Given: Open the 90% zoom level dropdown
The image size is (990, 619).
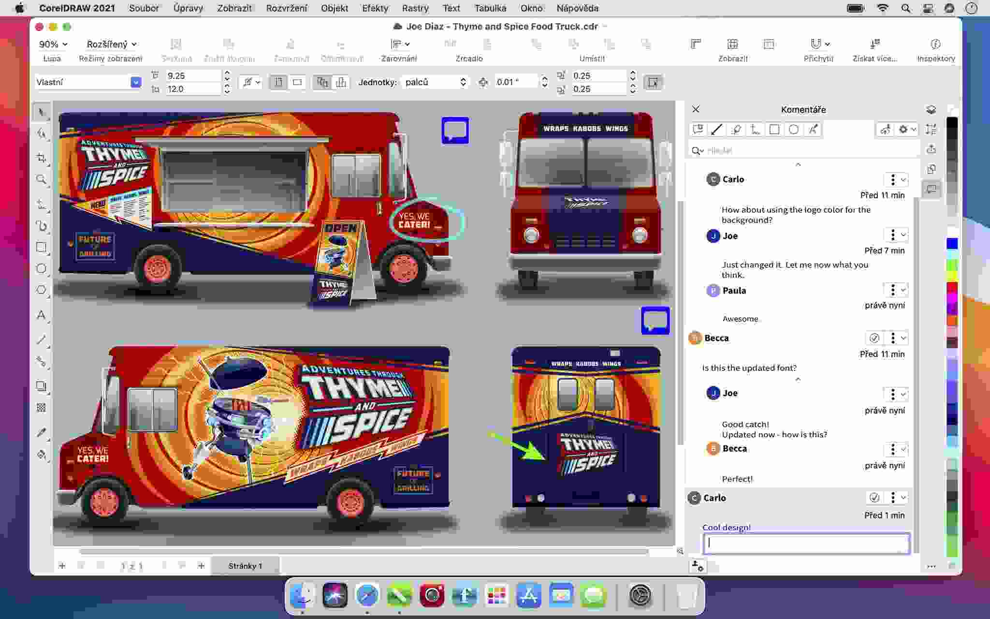Looking at the screenshot, I should click(x=53, y=44).
